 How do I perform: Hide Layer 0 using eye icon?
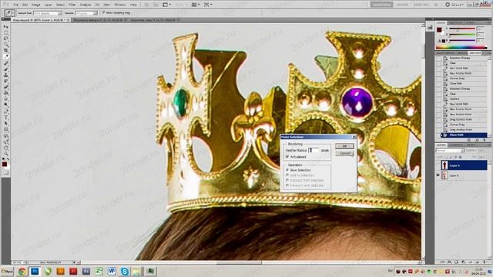[438, 175]
